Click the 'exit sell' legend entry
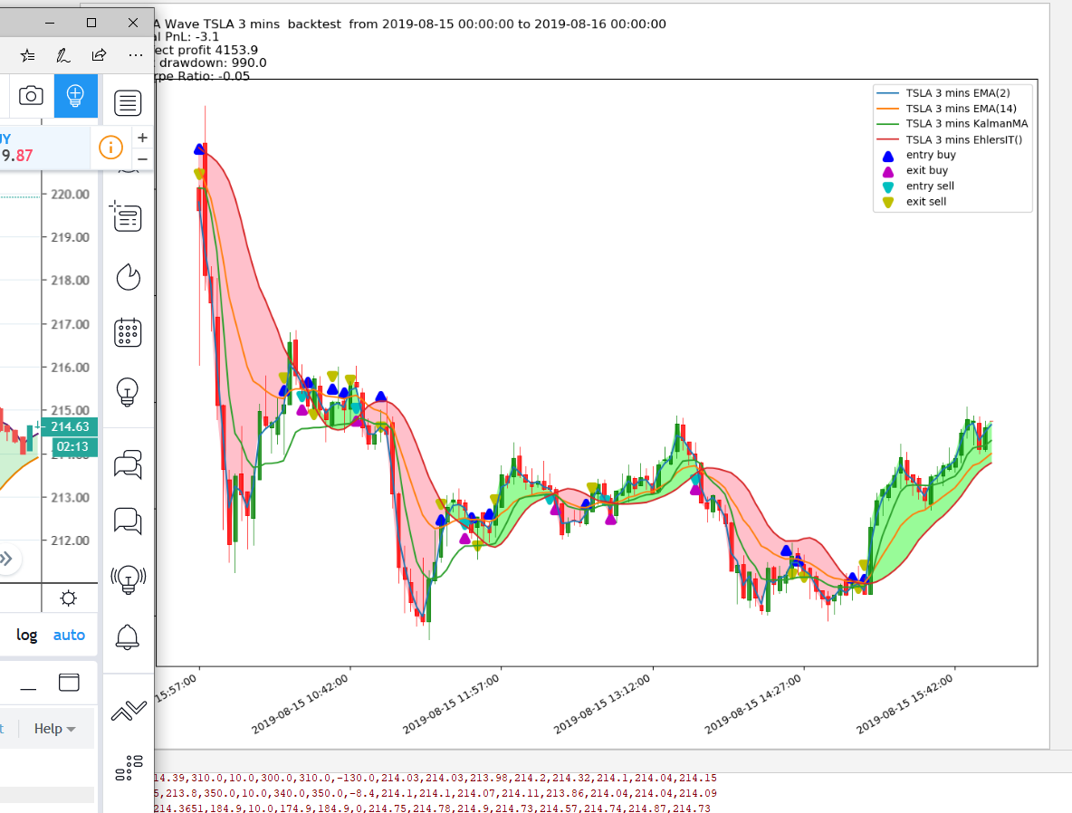1072x813 pixels. coord(926,202)
